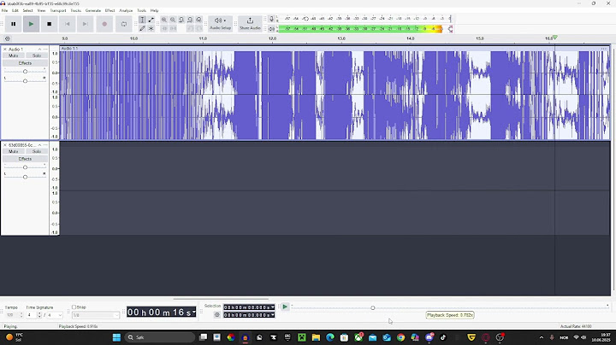This screenshot has height=345, width=616.
Task: Fit entire project to width
Action: coord(190,20)
